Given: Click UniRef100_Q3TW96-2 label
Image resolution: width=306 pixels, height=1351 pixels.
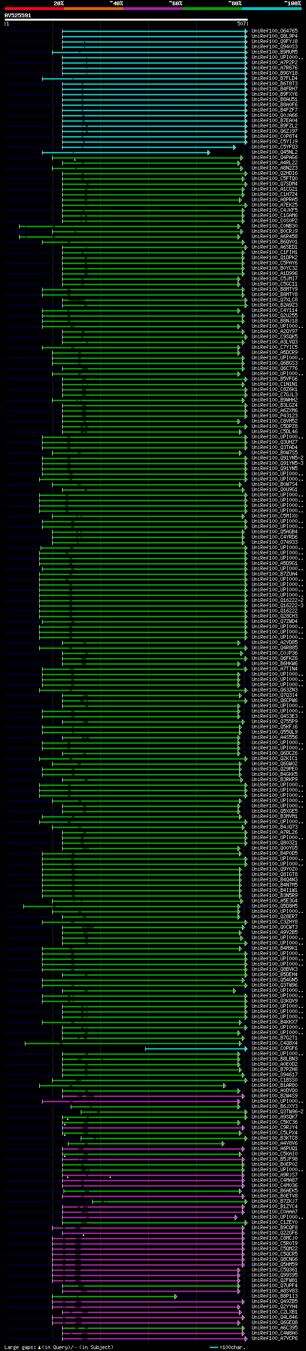Looking at the screenshot, I should click(277, 1111).
